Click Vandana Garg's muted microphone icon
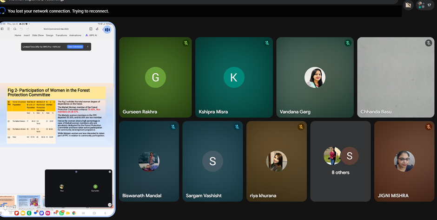The image size is (437, 220). [x=348, y=43]
